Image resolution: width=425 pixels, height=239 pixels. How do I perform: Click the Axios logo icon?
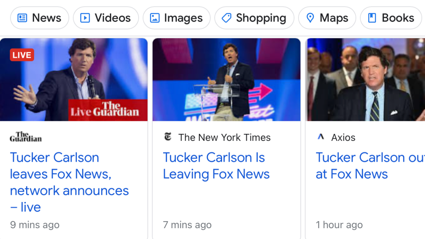point(320,137)
